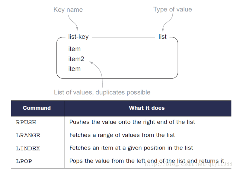This screenshot has width=236, height=170.
Task: Click the "Key name" annotation label
Action: pyautogui.click(x=68, y=10)
